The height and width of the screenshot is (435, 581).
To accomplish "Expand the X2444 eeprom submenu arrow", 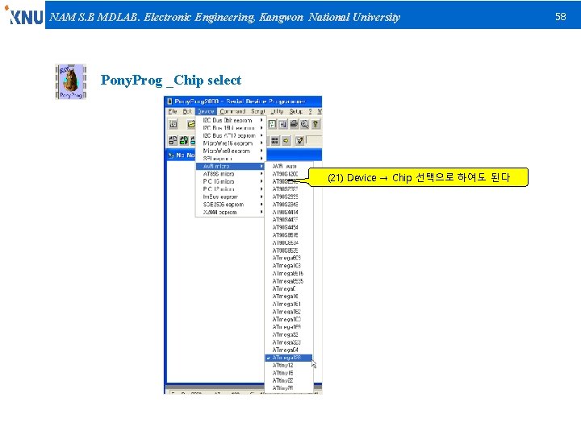I will 261,212.
